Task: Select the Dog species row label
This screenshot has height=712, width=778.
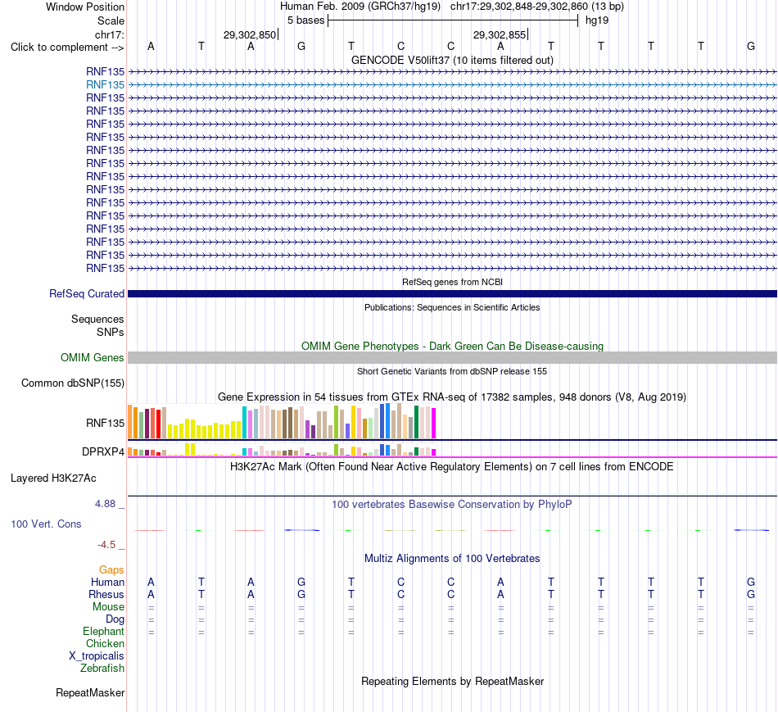Action: tap(115, 619)
